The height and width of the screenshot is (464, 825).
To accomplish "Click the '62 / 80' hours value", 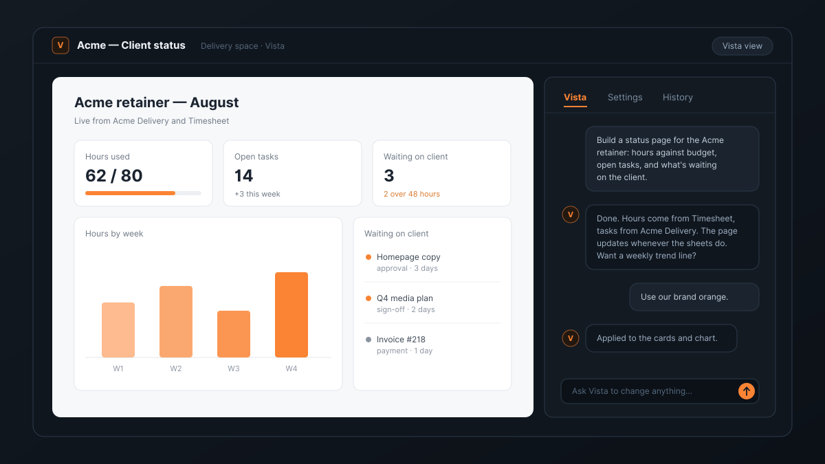I will 114,176.
